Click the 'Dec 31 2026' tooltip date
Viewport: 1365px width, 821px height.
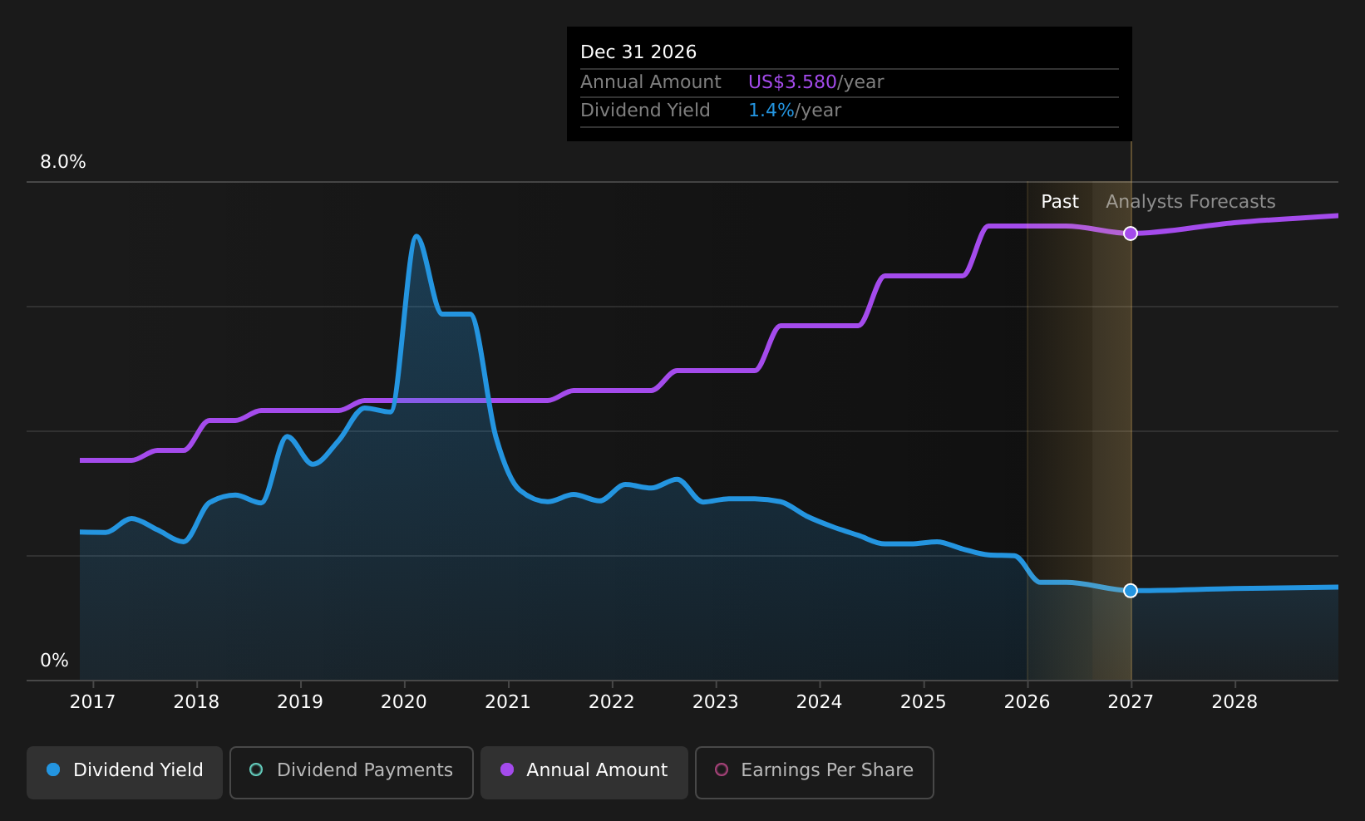pyautogui.click(x=638, y=52)
